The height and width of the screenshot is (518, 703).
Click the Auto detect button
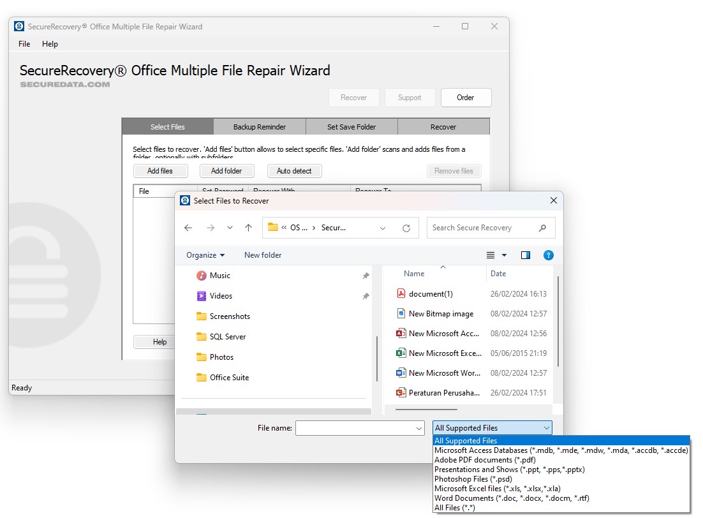pyautogui.click(x=294, y=170)
